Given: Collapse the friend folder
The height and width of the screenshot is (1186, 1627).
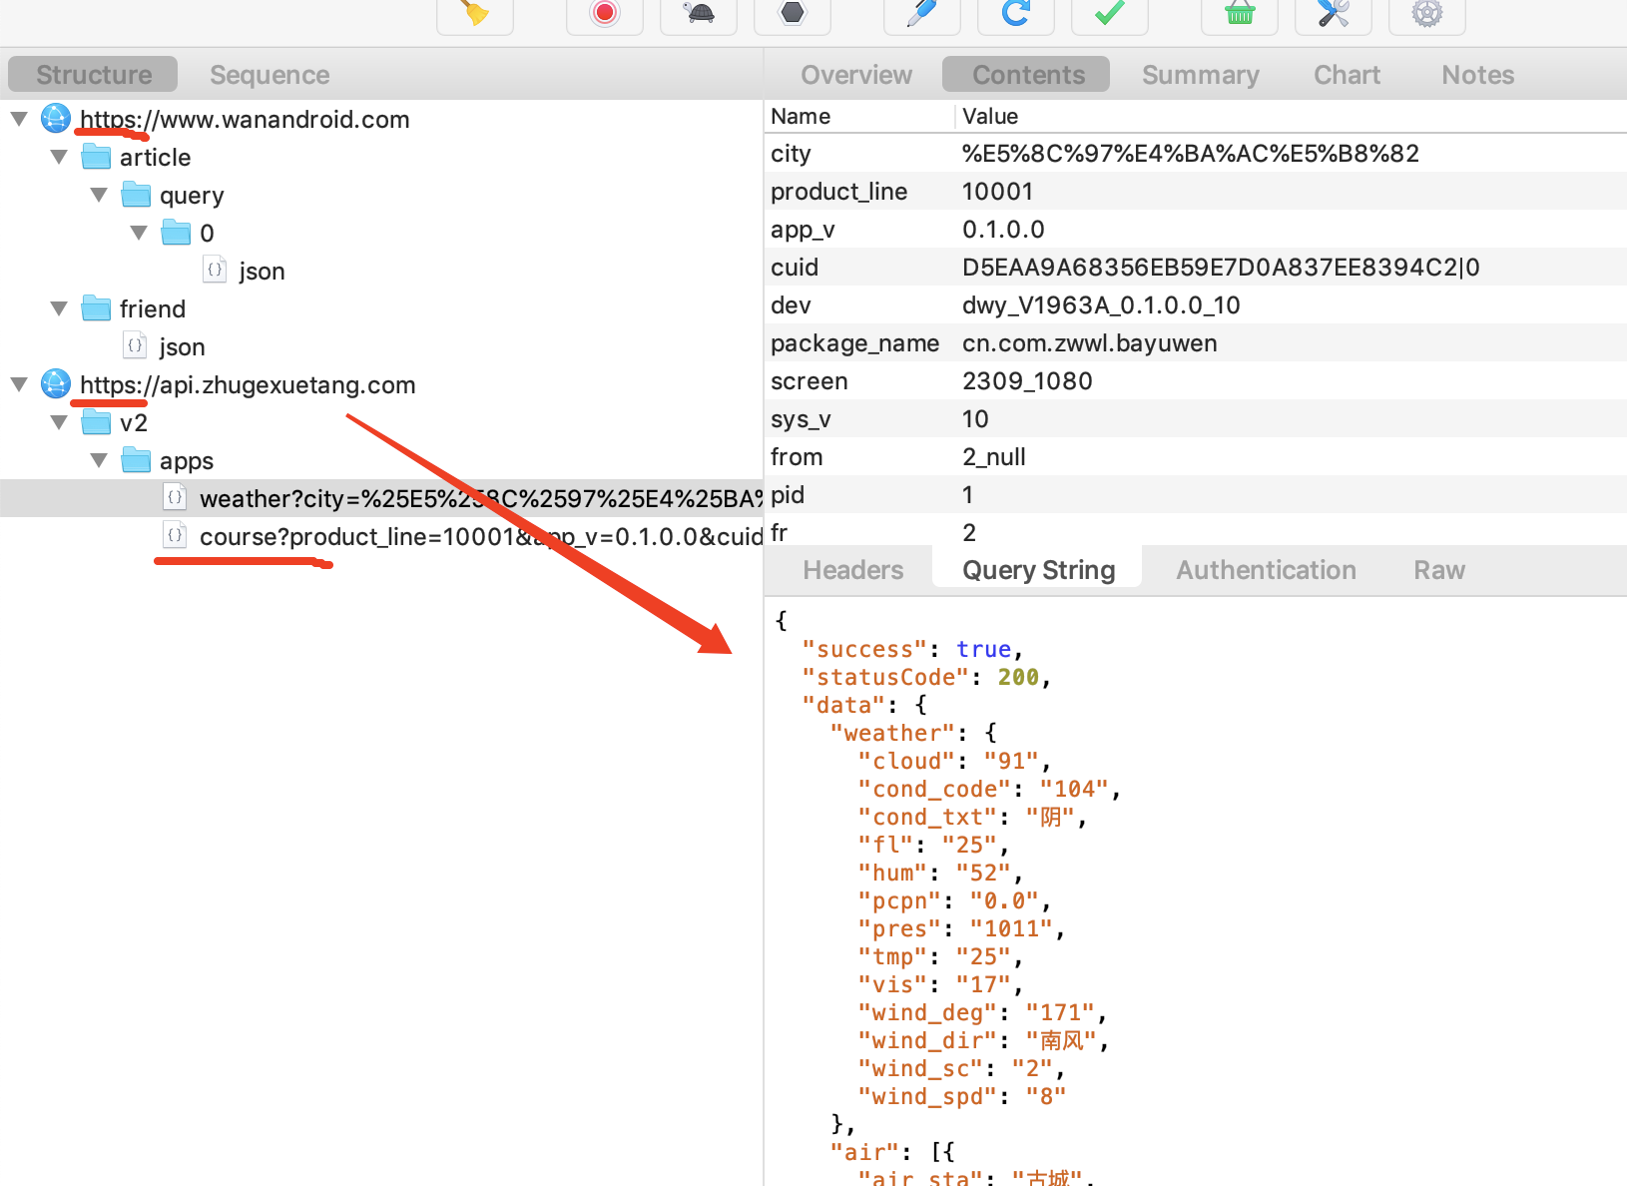Looking at the screenshot, I should tap(59, 308).
